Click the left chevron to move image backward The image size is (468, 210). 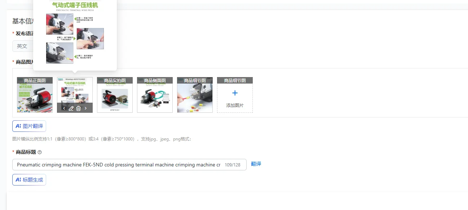(64, 108)
